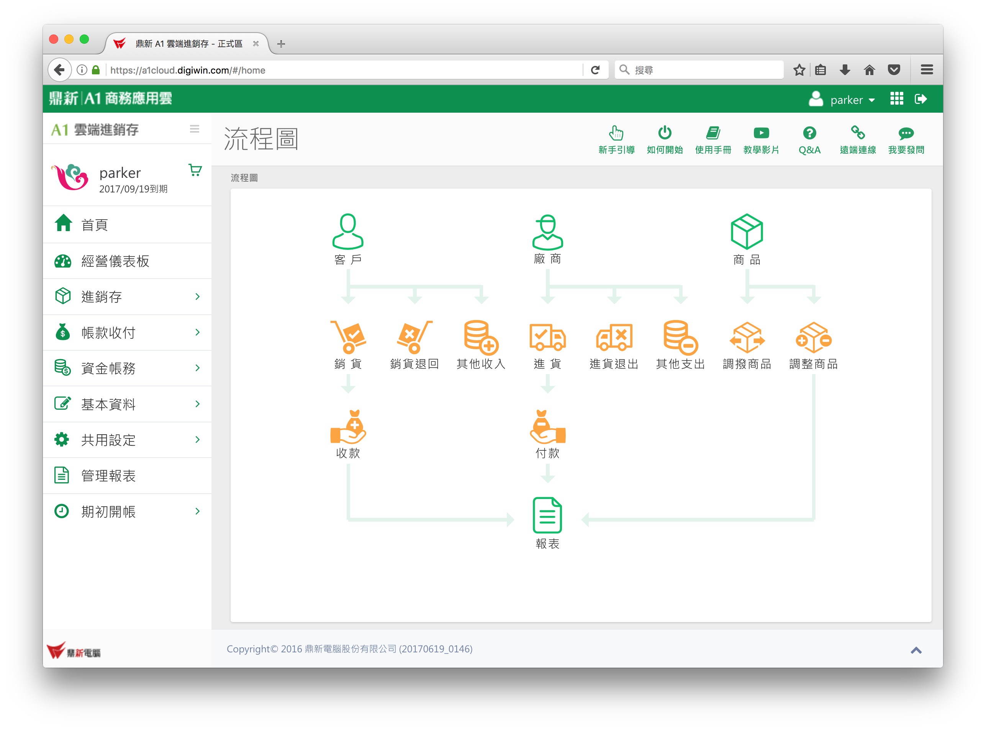986x729 pixels.
Task: Open the 客戶 customer icon
Action: click(x=348, y=232)
